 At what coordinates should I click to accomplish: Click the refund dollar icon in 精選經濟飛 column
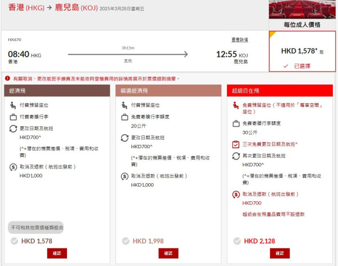124,176
